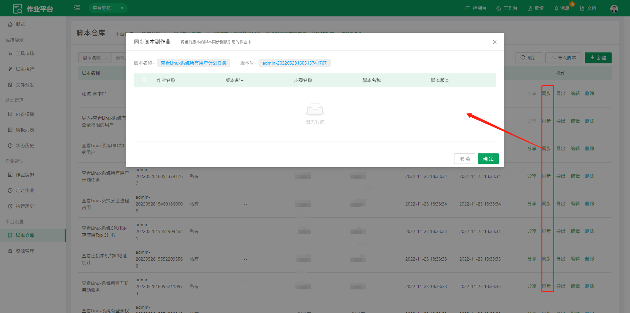The width and height of the screenshot is (630, 313).
Task: Click the 刷新 button
Action: [x=529, y=58]
